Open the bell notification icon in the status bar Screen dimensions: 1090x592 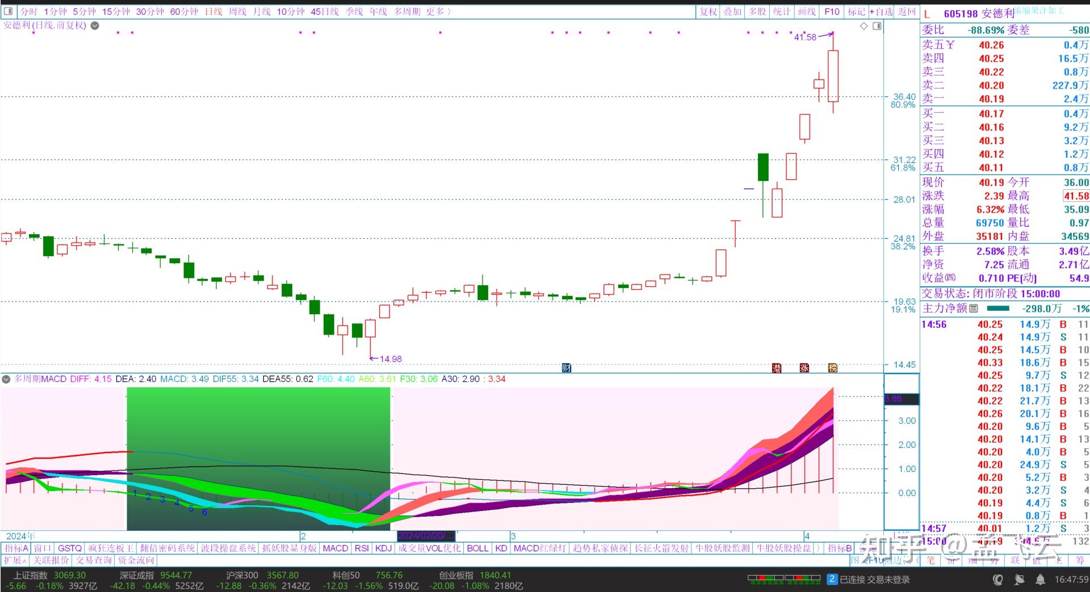click(x=1041, y=579)
